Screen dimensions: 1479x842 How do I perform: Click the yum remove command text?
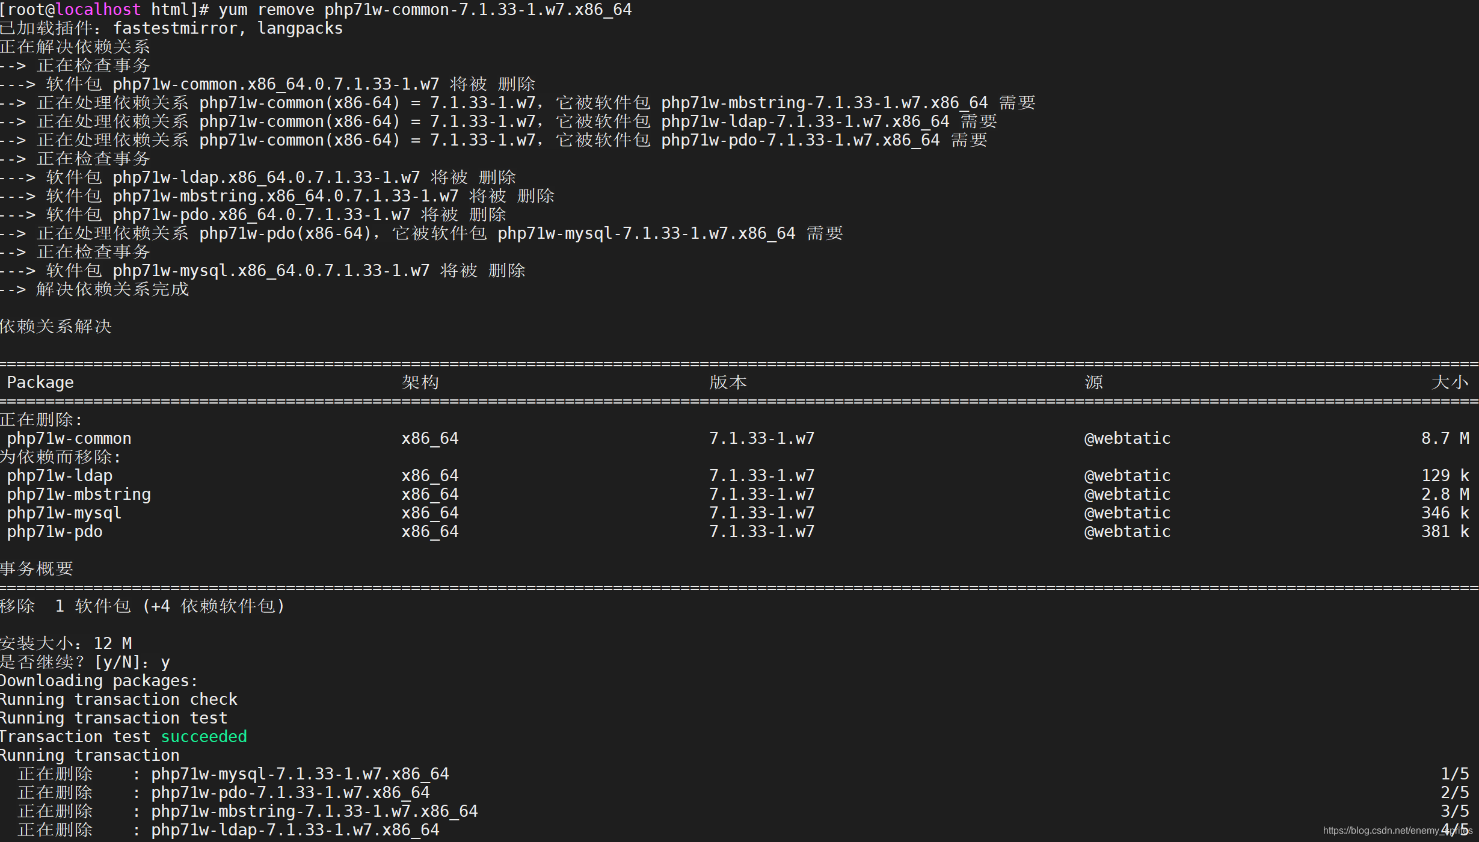[425, 10]
